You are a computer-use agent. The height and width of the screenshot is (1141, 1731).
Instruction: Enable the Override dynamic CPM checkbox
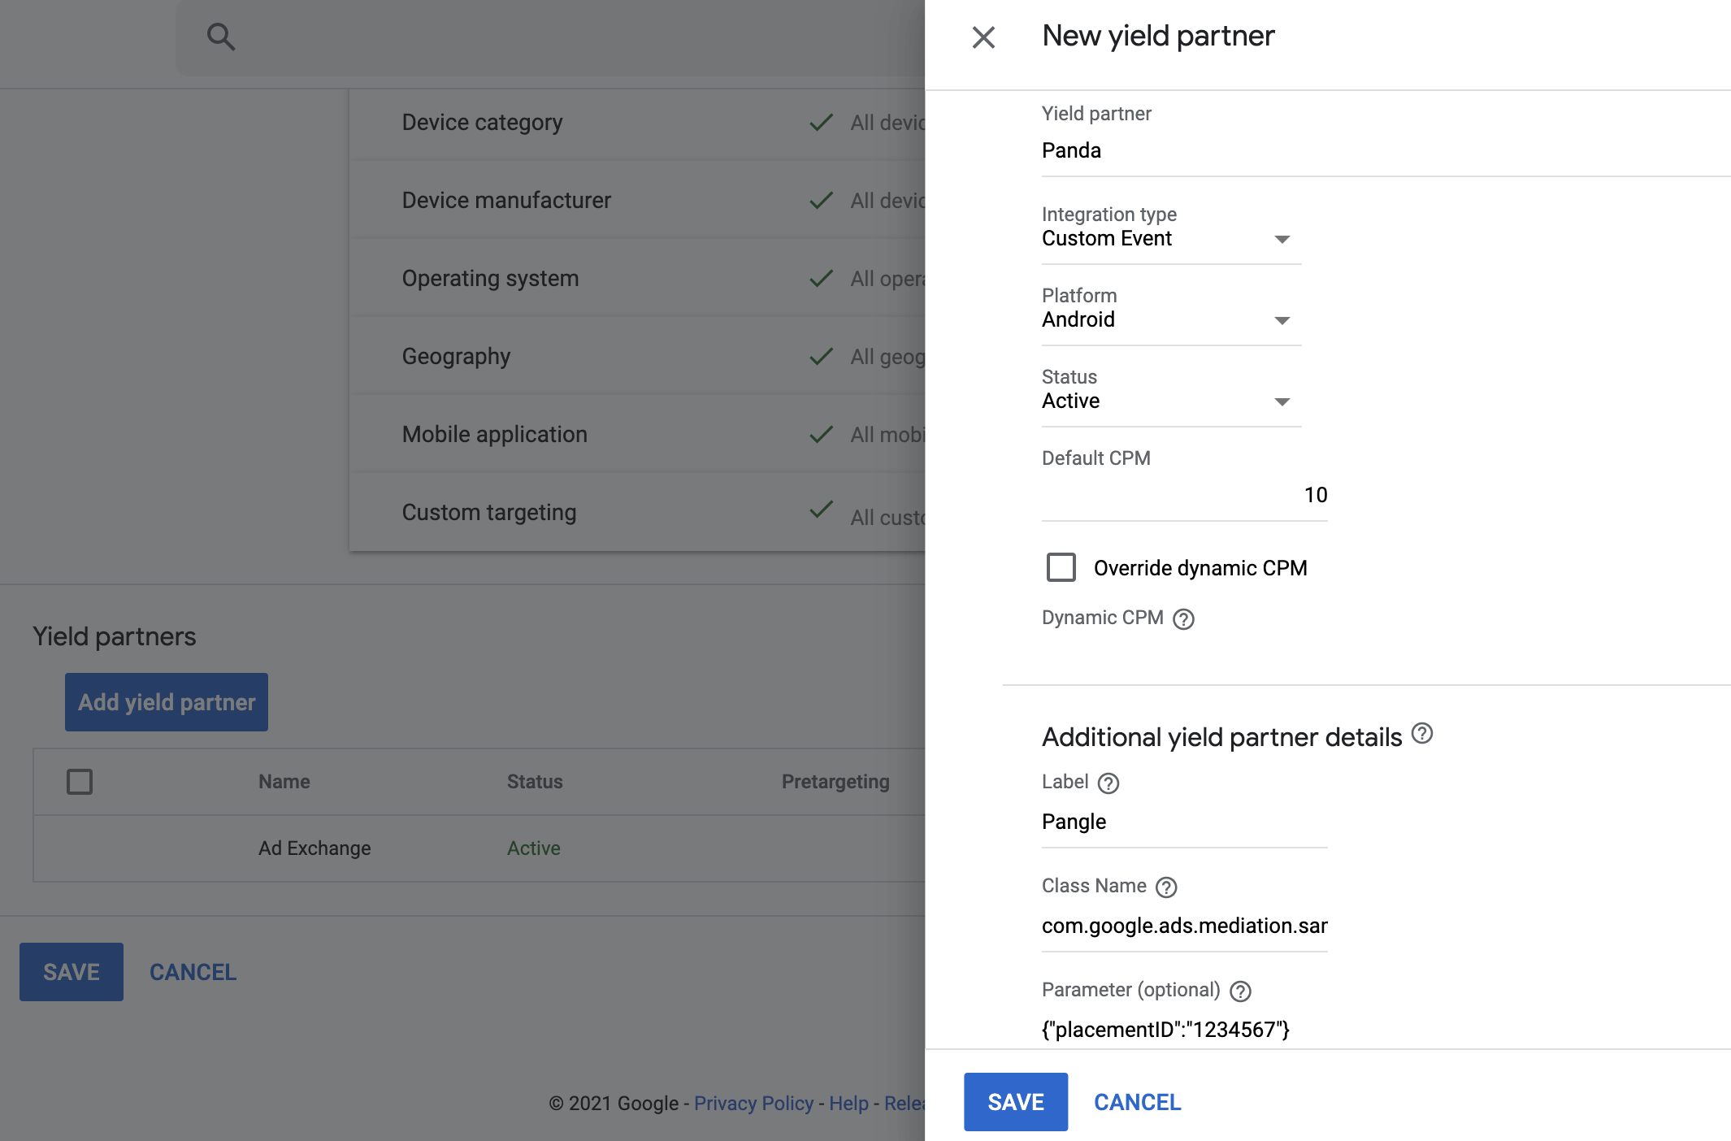click(x=1061, y=567)
